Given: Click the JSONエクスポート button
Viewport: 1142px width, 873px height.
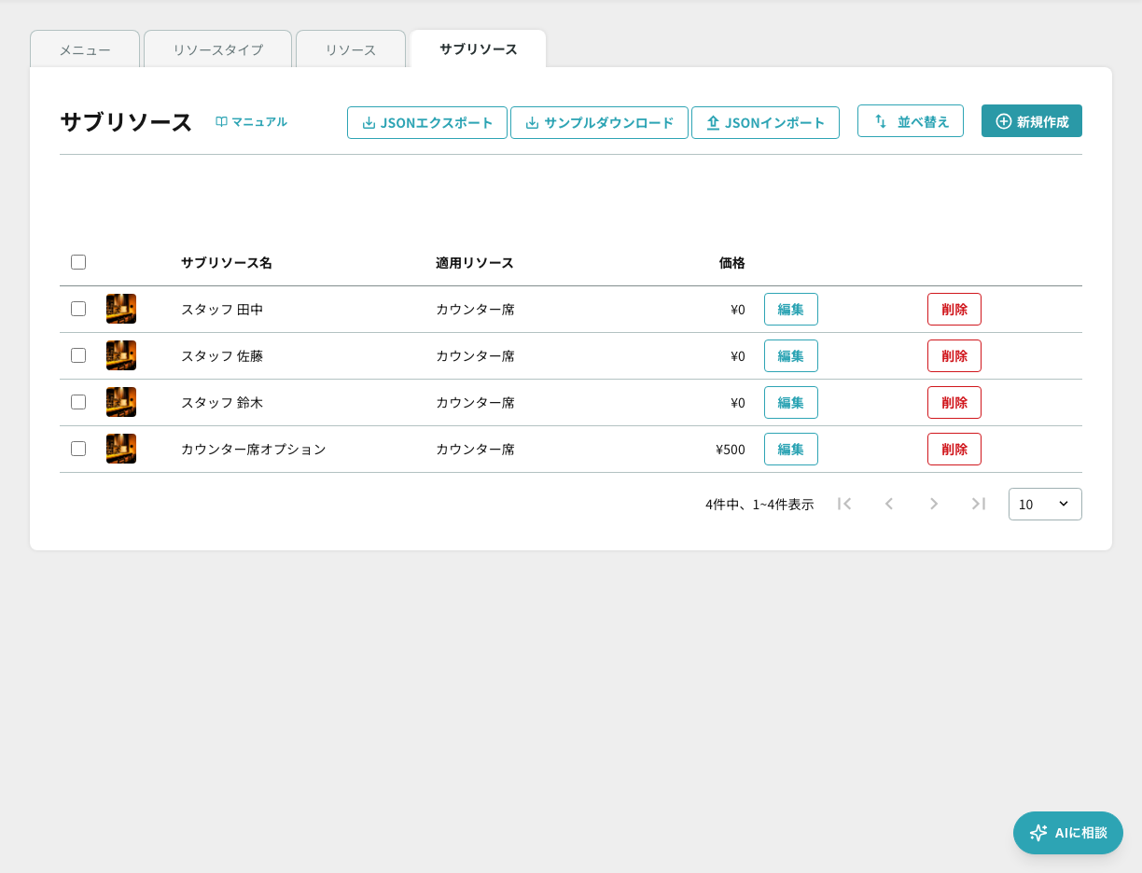Looking at the screenshot, I should 427,122.
